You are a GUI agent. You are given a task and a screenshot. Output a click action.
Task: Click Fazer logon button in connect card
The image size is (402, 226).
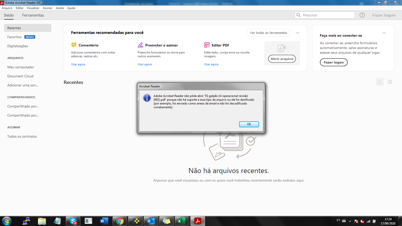click(334, 62)
